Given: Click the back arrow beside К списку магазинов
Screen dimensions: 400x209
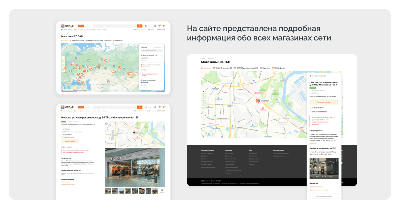Looking at the screenshot, I should point(310,76).
